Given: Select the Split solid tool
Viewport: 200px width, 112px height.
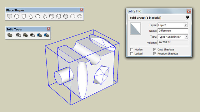Looking at the screenshot, I should click(47, 35).
